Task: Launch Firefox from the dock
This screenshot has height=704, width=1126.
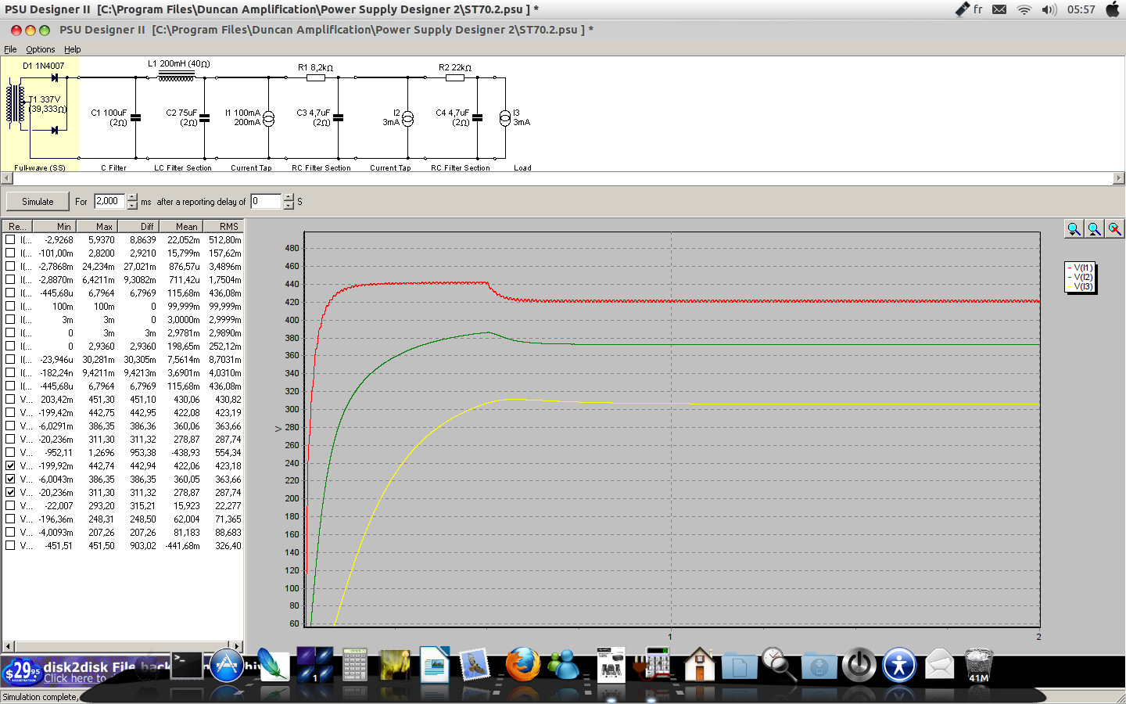Action: (522, 665)
